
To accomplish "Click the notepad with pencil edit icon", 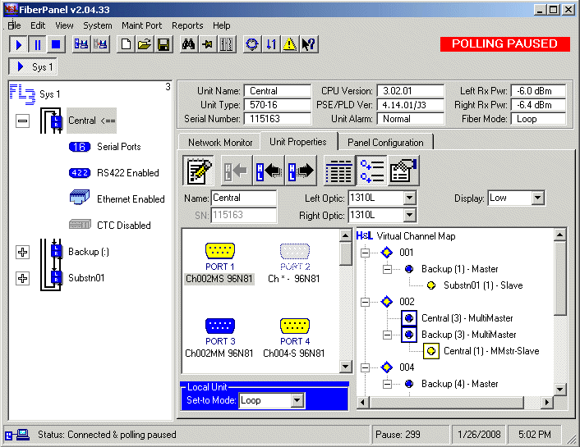I will coord(199,171).
